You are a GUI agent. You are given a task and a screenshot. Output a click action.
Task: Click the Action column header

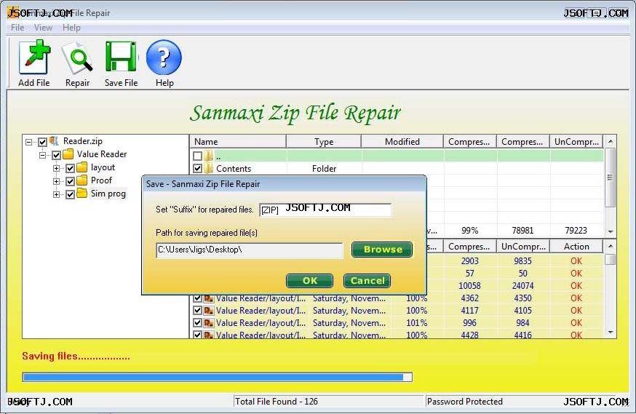point(576,247)
